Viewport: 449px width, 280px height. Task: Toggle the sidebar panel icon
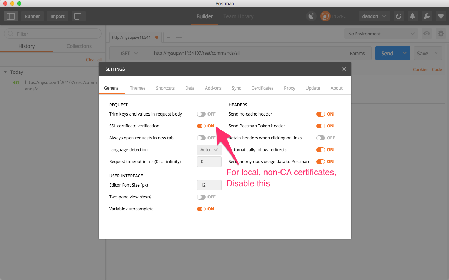pyautogui.click(x=11, y=16)
